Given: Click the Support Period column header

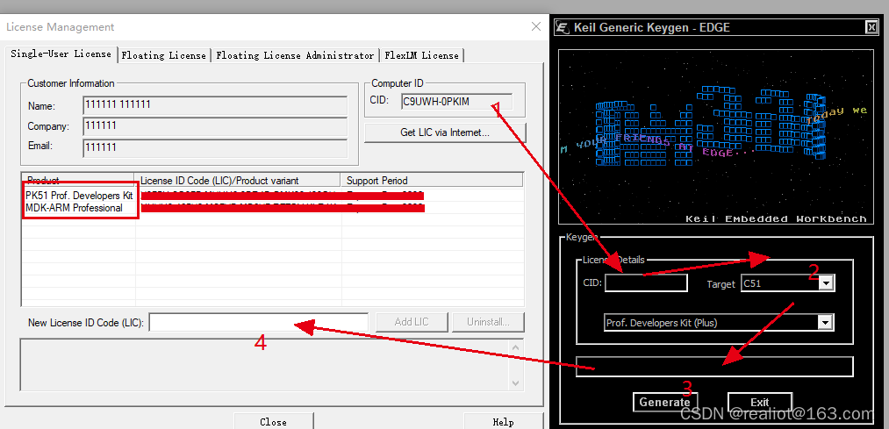Looking at the screenshot, I should (x=432, y=180).
